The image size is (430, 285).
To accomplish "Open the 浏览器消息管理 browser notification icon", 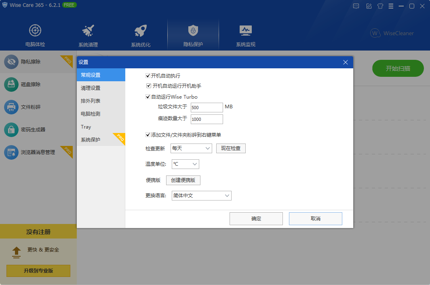I will (11, 152).
